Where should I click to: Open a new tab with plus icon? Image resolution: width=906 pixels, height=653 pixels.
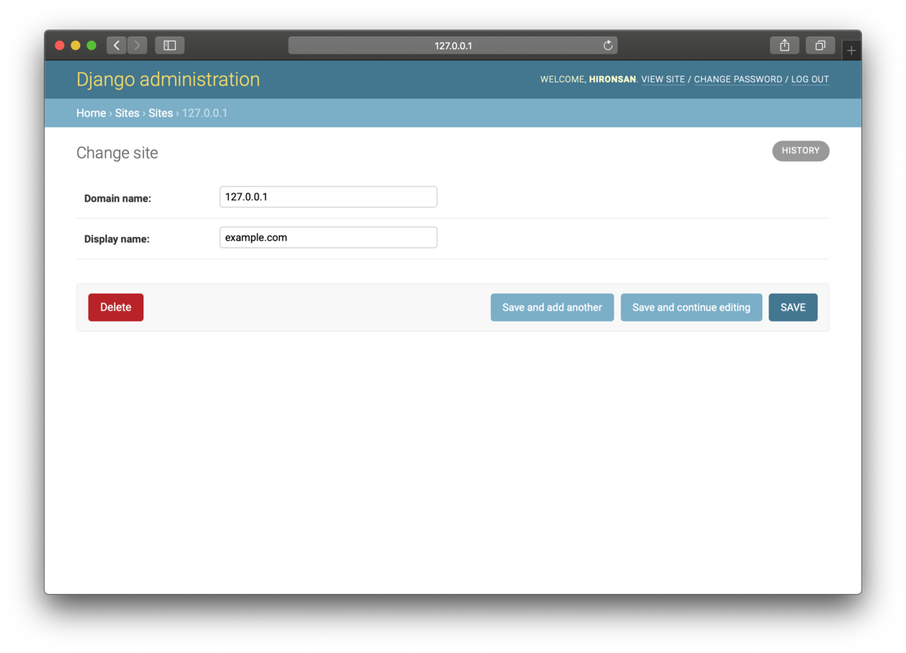tap(851, 51)
